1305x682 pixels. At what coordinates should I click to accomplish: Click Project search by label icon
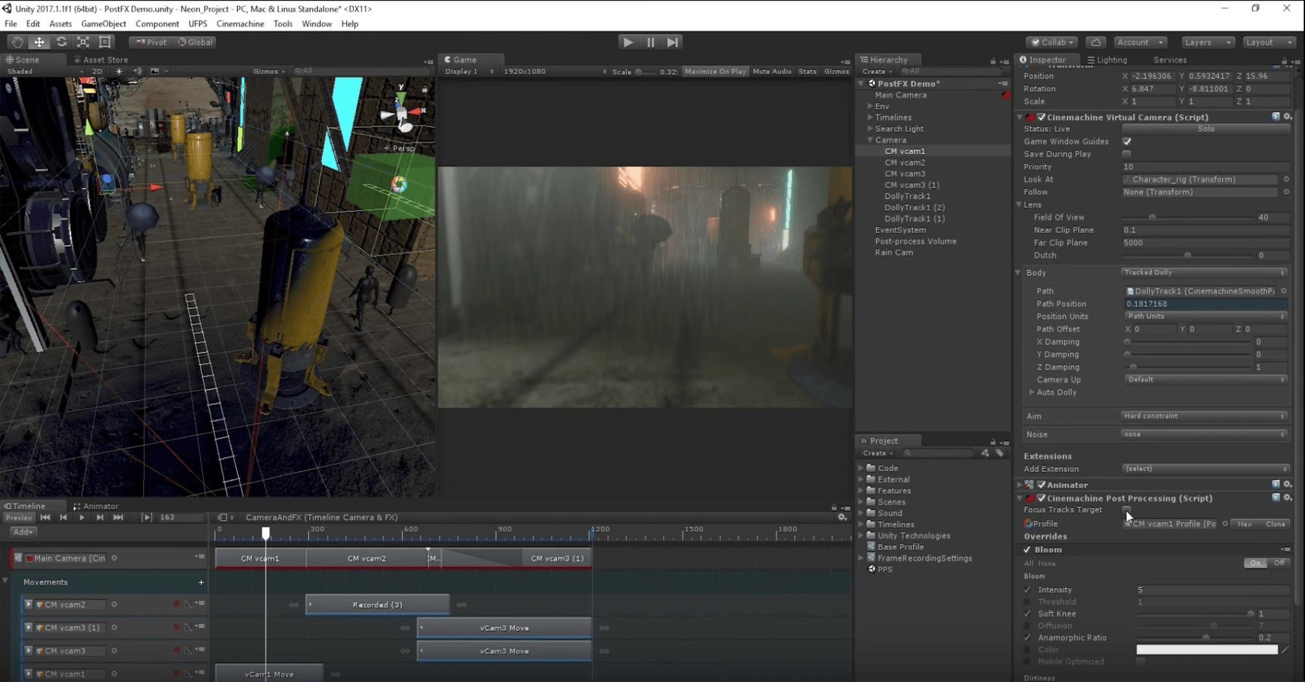999,453
